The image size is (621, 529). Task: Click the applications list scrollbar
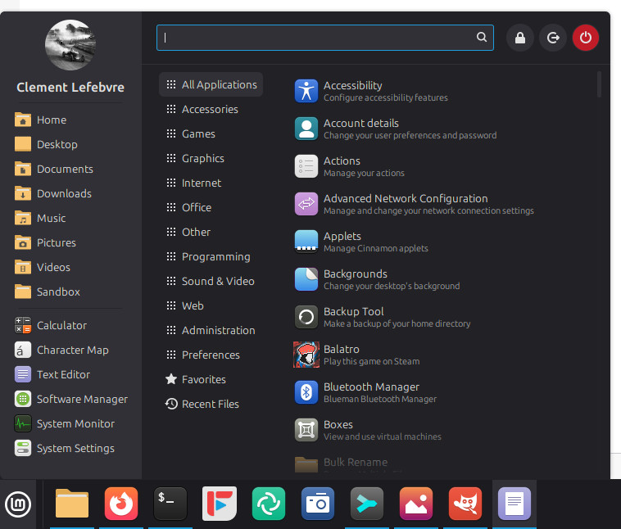599,84
